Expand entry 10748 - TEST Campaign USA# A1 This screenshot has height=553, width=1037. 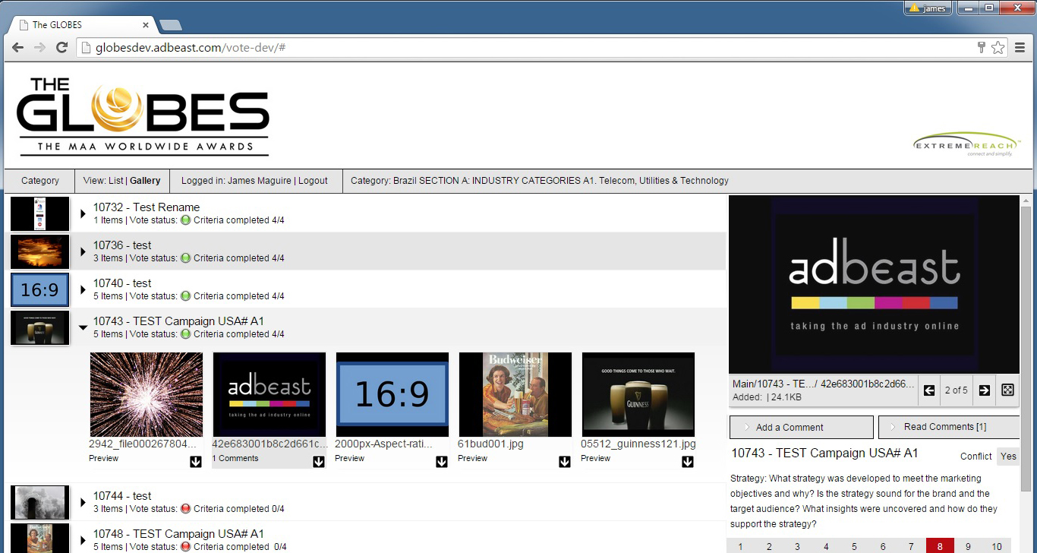[x=83, y=540]
